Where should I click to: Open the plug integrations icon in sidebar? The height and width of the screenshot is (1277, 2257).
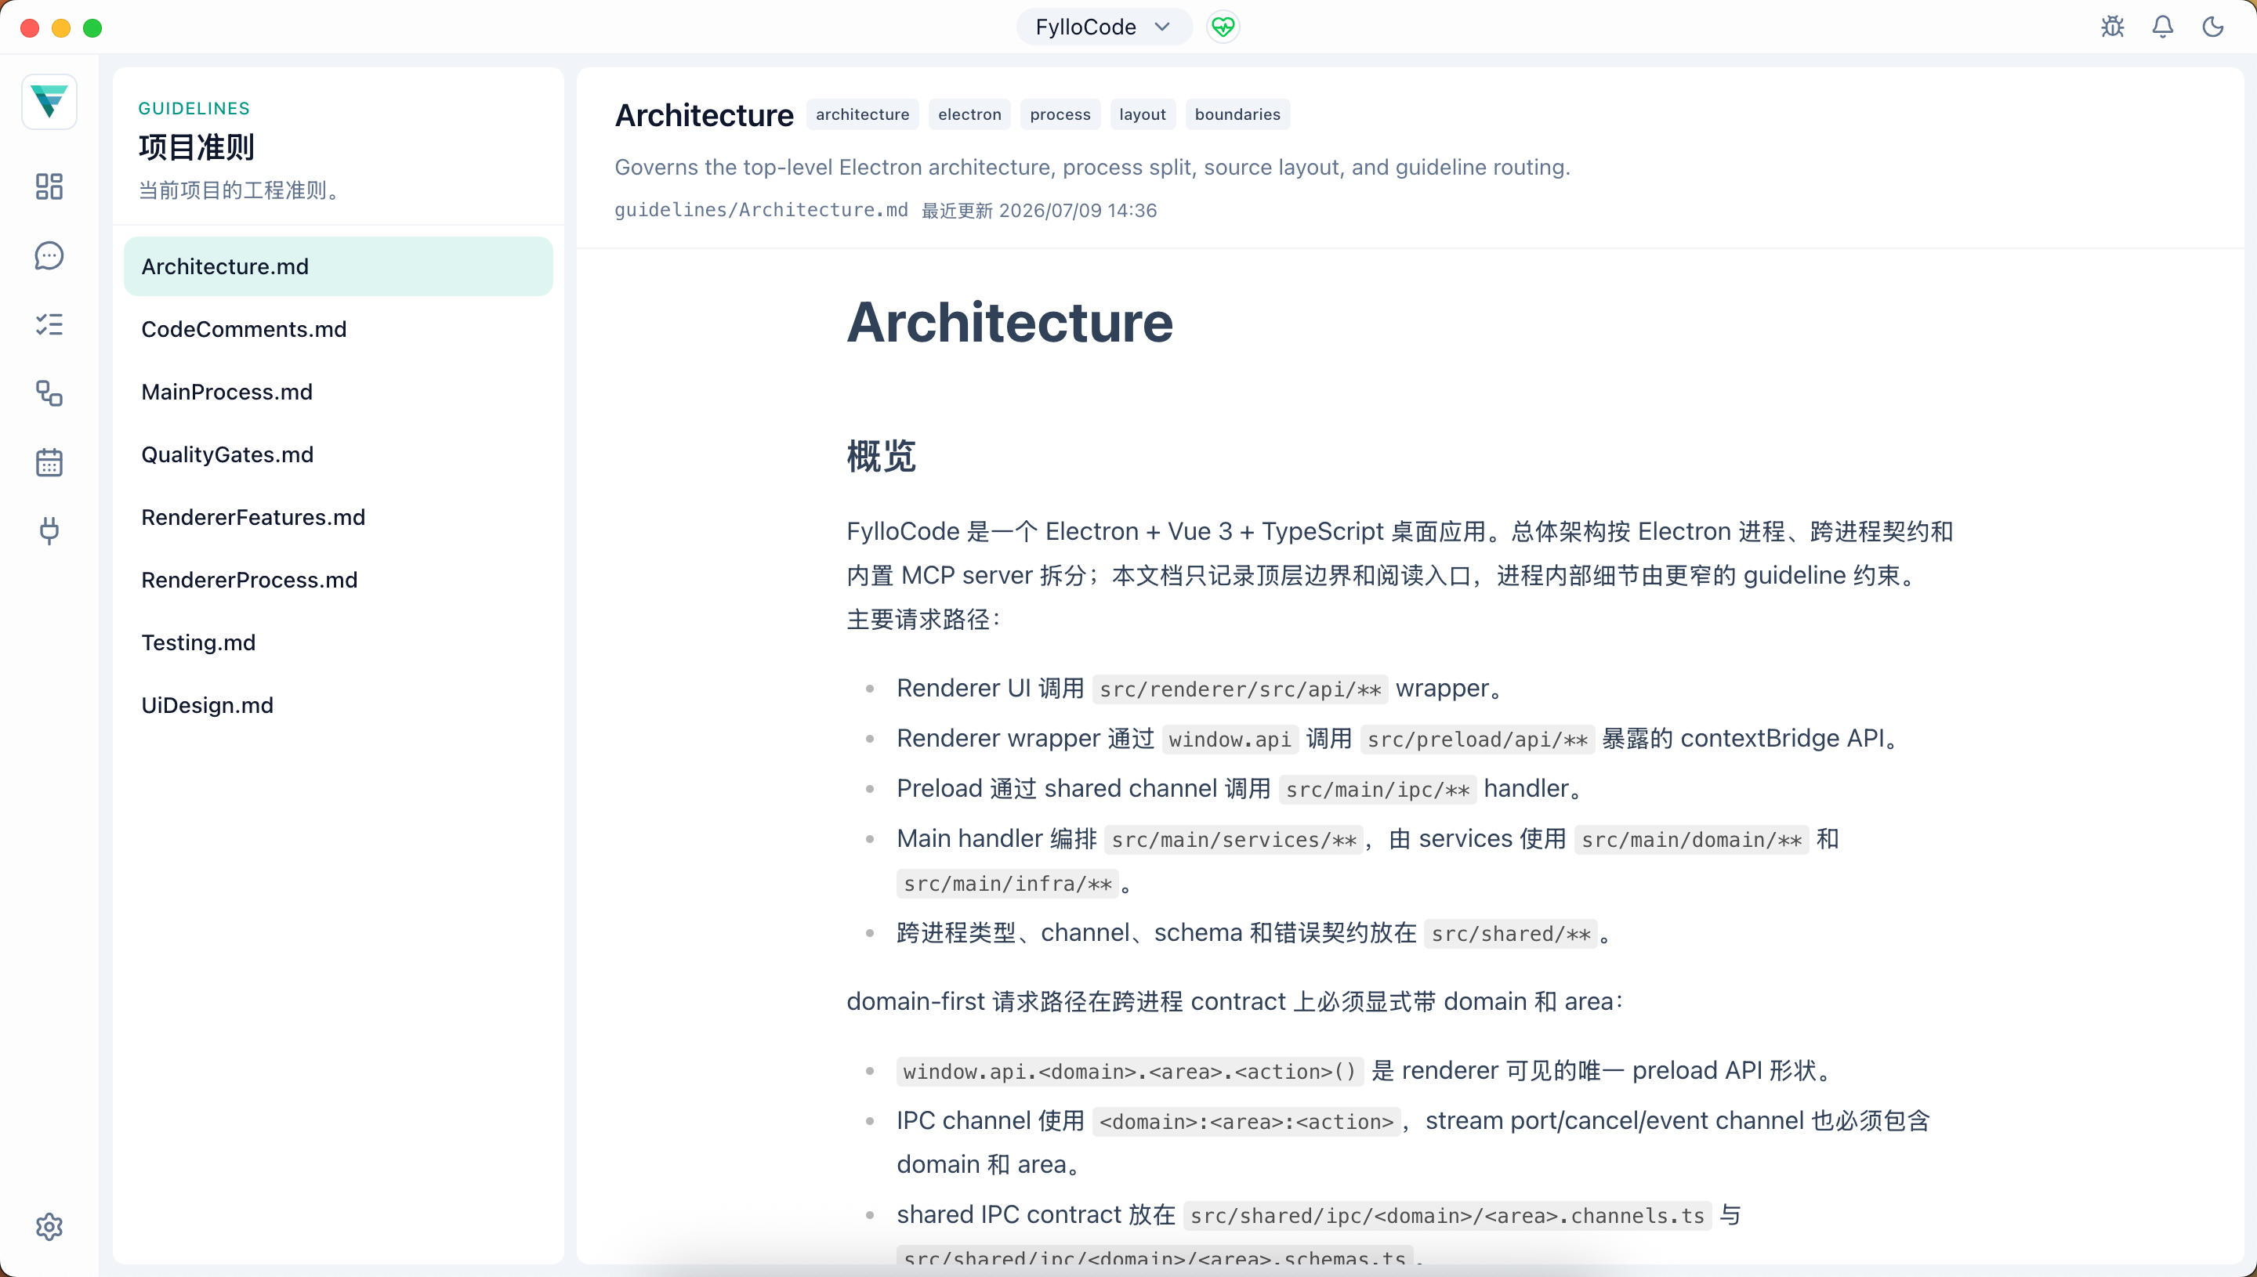(x=49, y=530)
